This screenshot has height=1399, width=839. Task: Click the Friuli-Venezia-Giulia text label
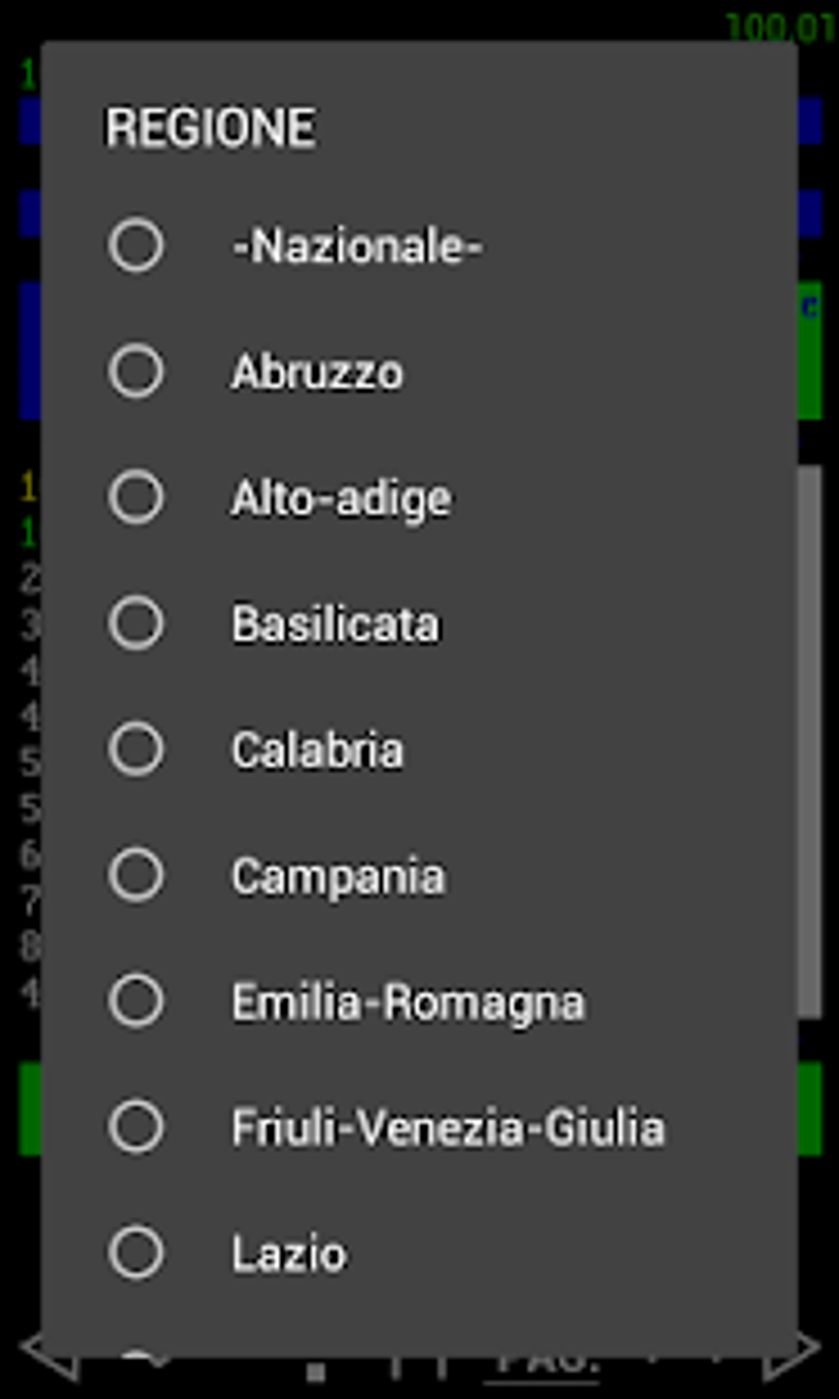(x=447, y=1127)
